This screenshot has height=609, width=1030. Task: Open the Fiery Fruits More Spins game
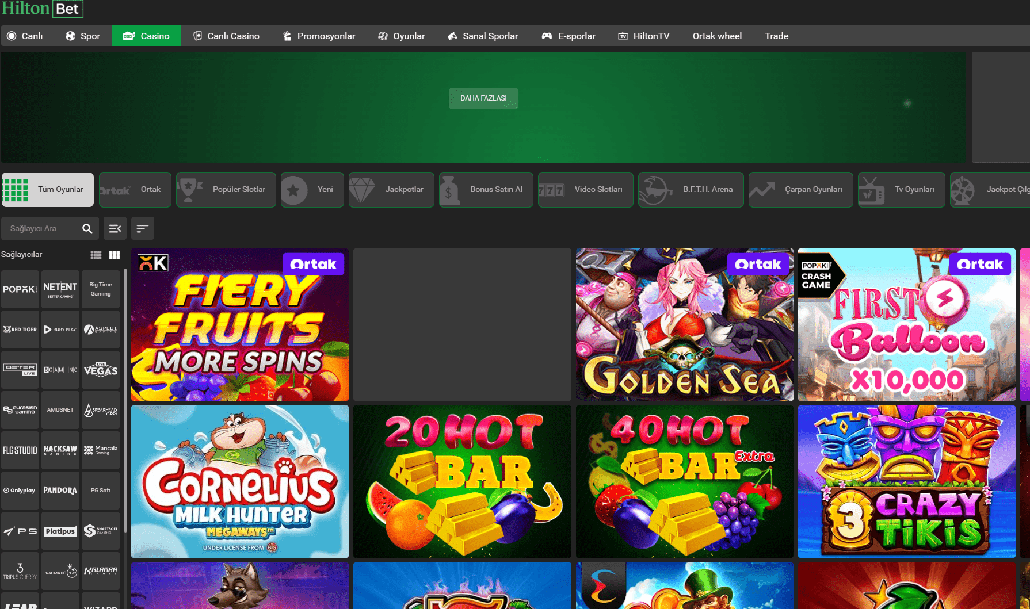(x=240, y=325)
